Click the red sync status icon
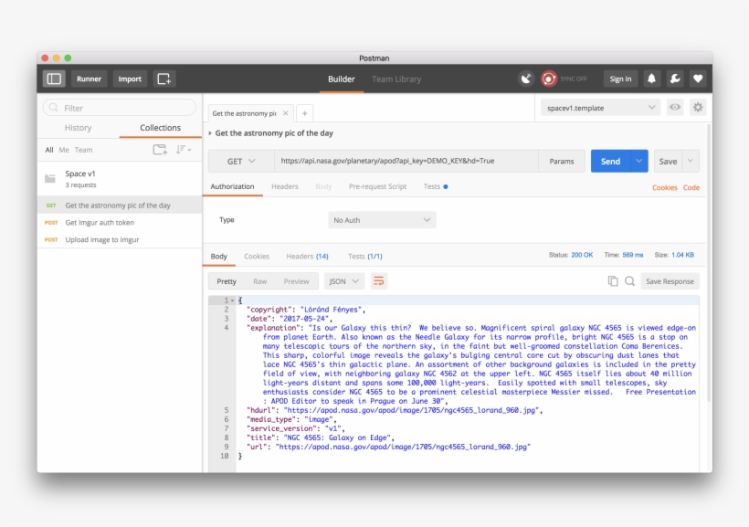749x527 pixels. [x=549, y=79]
